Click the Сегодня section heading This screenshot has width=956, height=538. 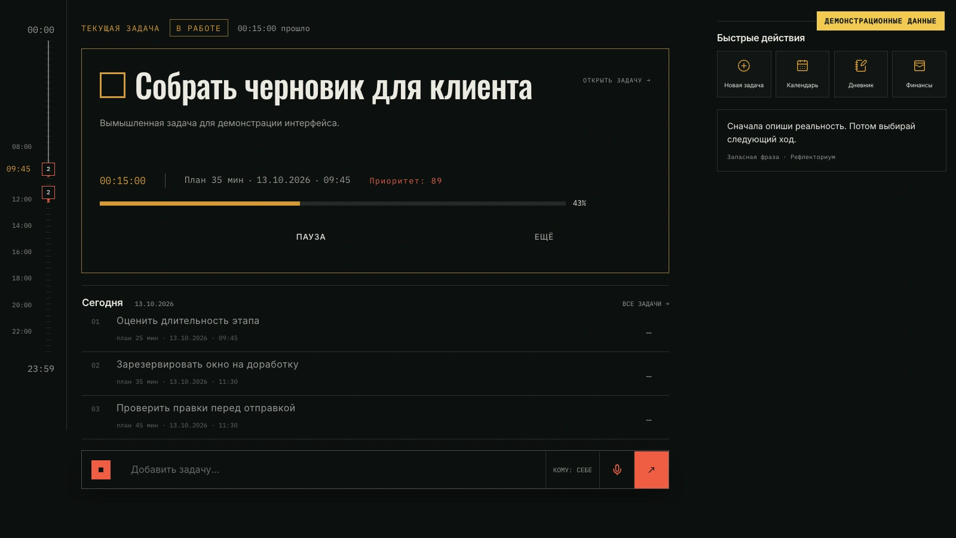tap(102, 302)
